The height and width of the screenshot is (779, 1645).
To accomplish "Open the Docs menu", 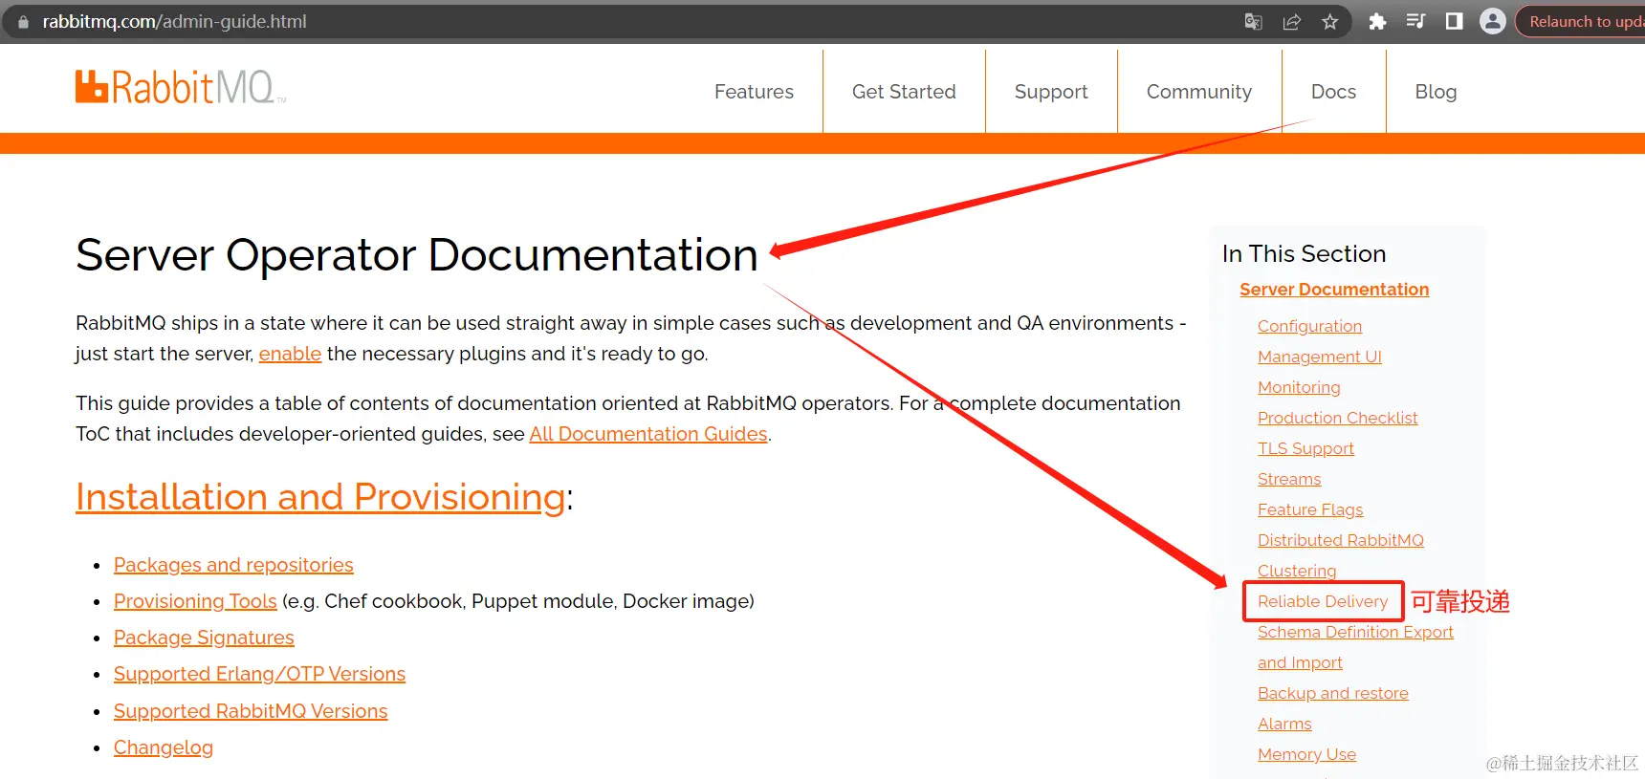I will [1333, 92].
